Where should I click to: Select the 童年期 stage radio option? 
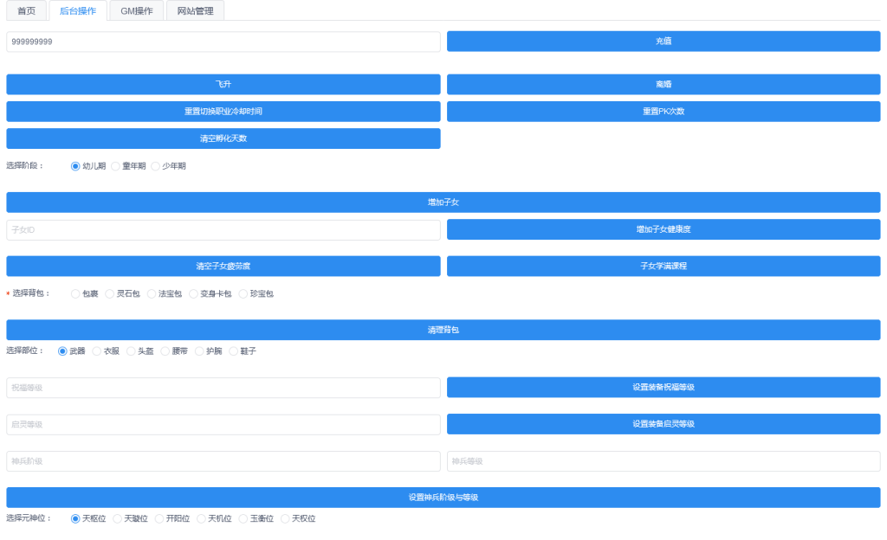pos(116,166)
